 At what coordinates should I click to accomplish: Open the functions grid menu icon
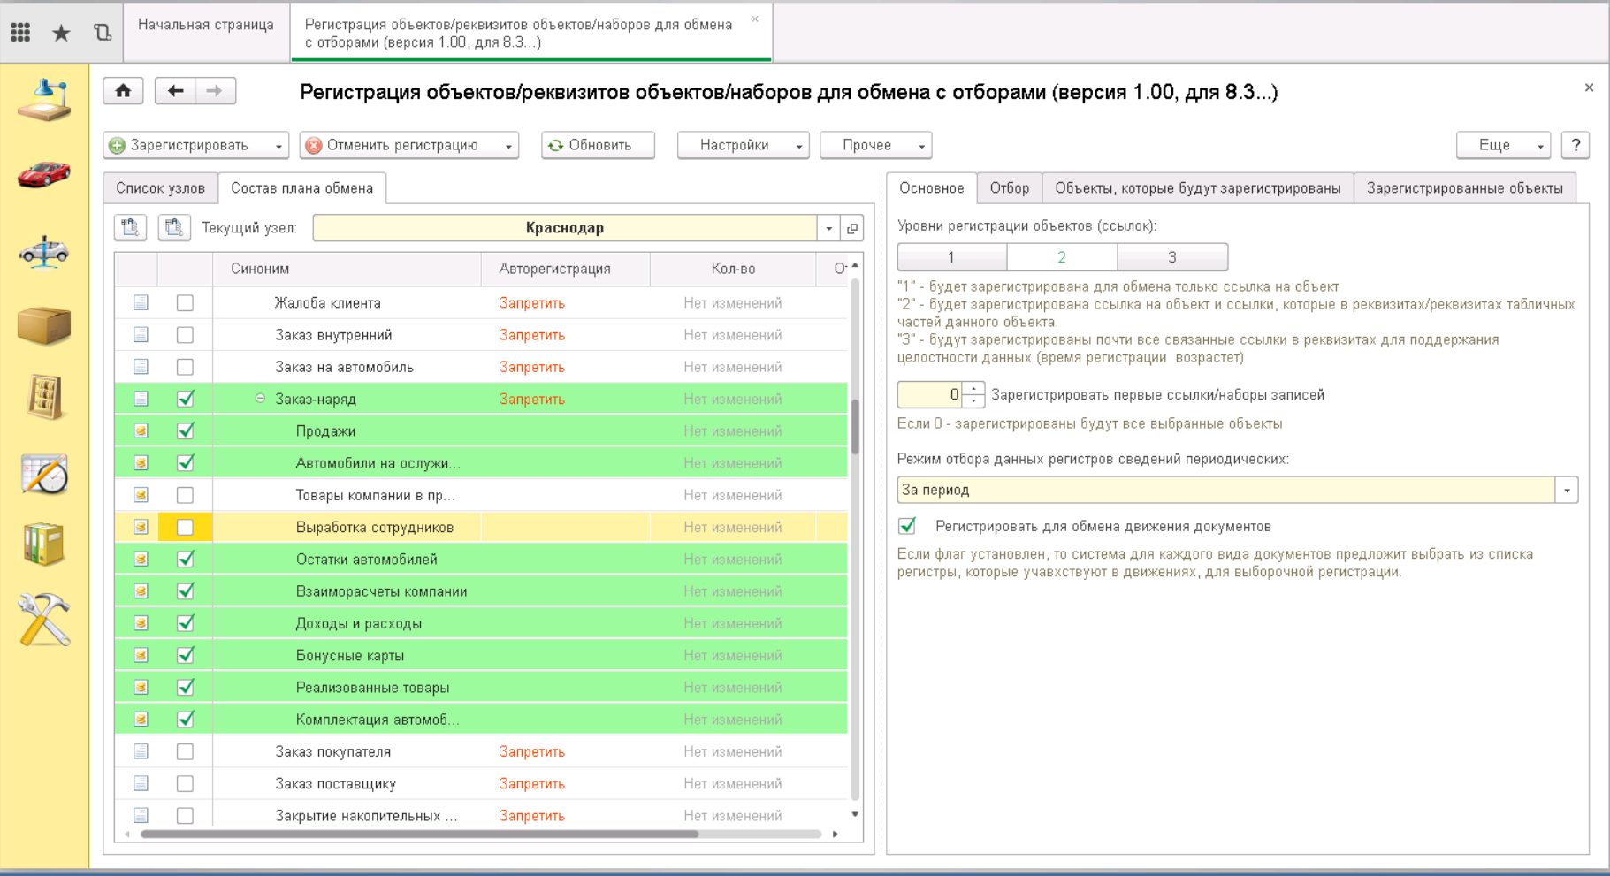click(x=20, y=33)
